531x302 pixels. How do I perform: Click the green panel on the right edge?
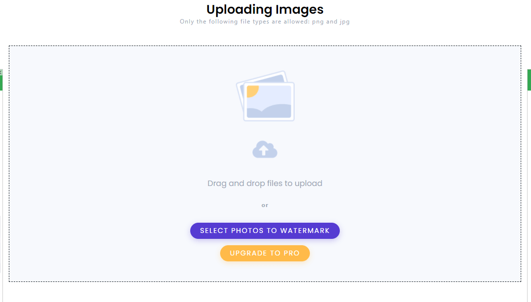[x=529, y=80]
